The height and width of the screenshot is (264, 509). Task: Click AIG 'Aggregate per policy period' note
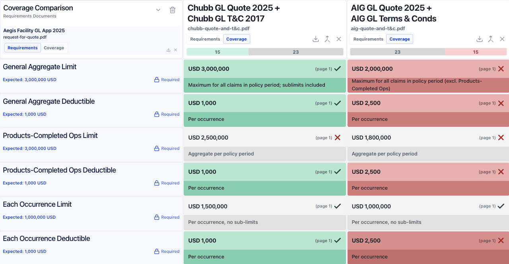385,154
